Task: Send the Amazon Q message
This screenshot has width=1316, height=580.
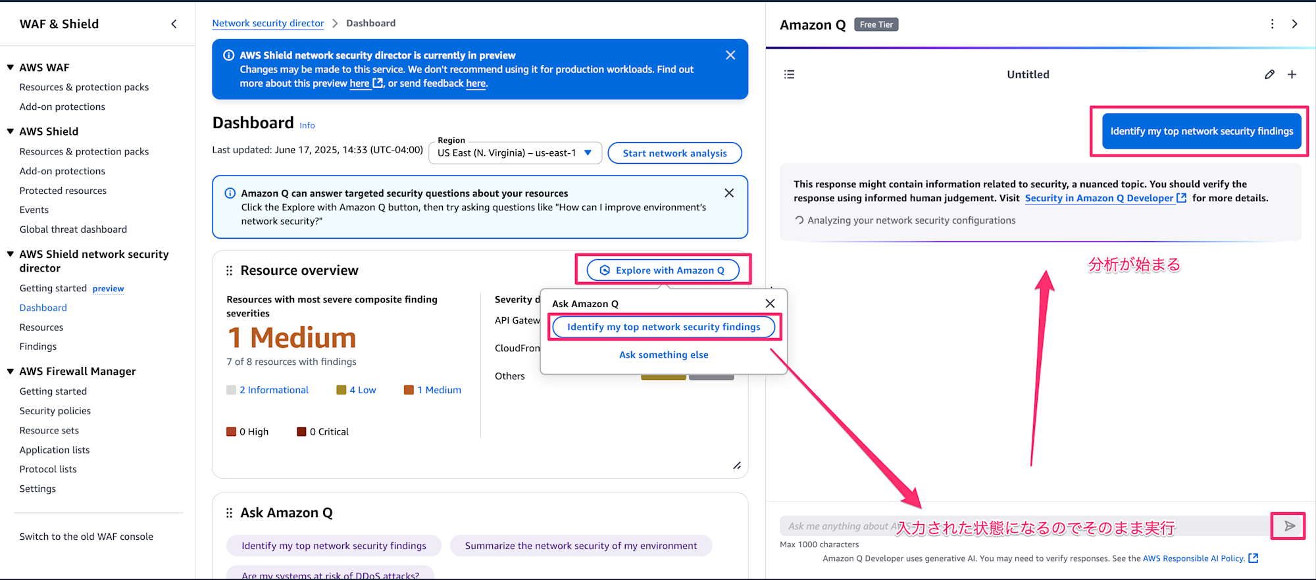Action: (x=1289, y=526)
